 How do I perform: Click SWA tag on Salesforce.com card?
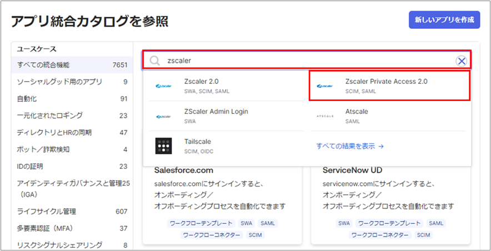tap(247, 223)
